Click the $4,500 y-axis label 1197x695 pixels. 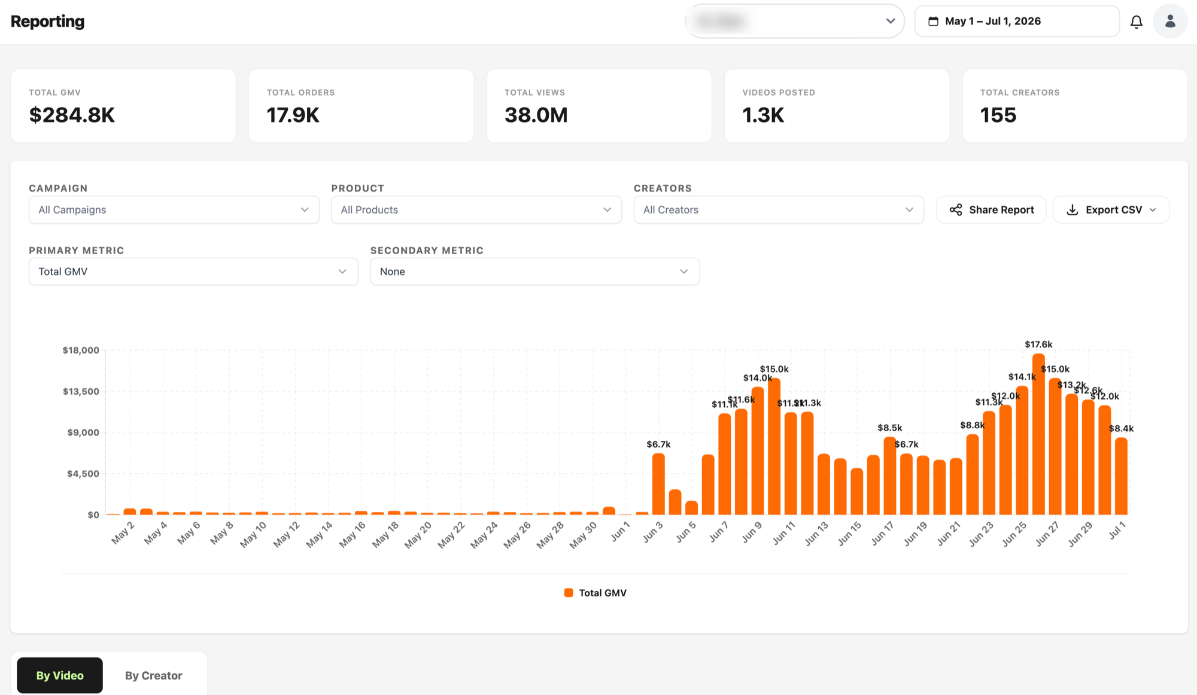tap(83, 474)
